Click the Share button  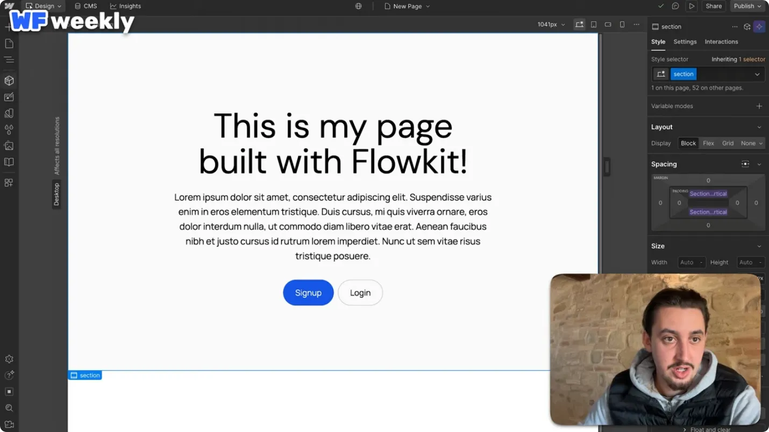(714, 6)
